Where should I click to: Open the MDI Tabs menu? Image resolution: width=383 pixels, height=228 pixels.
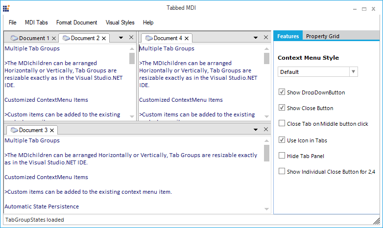click(36, 23)
